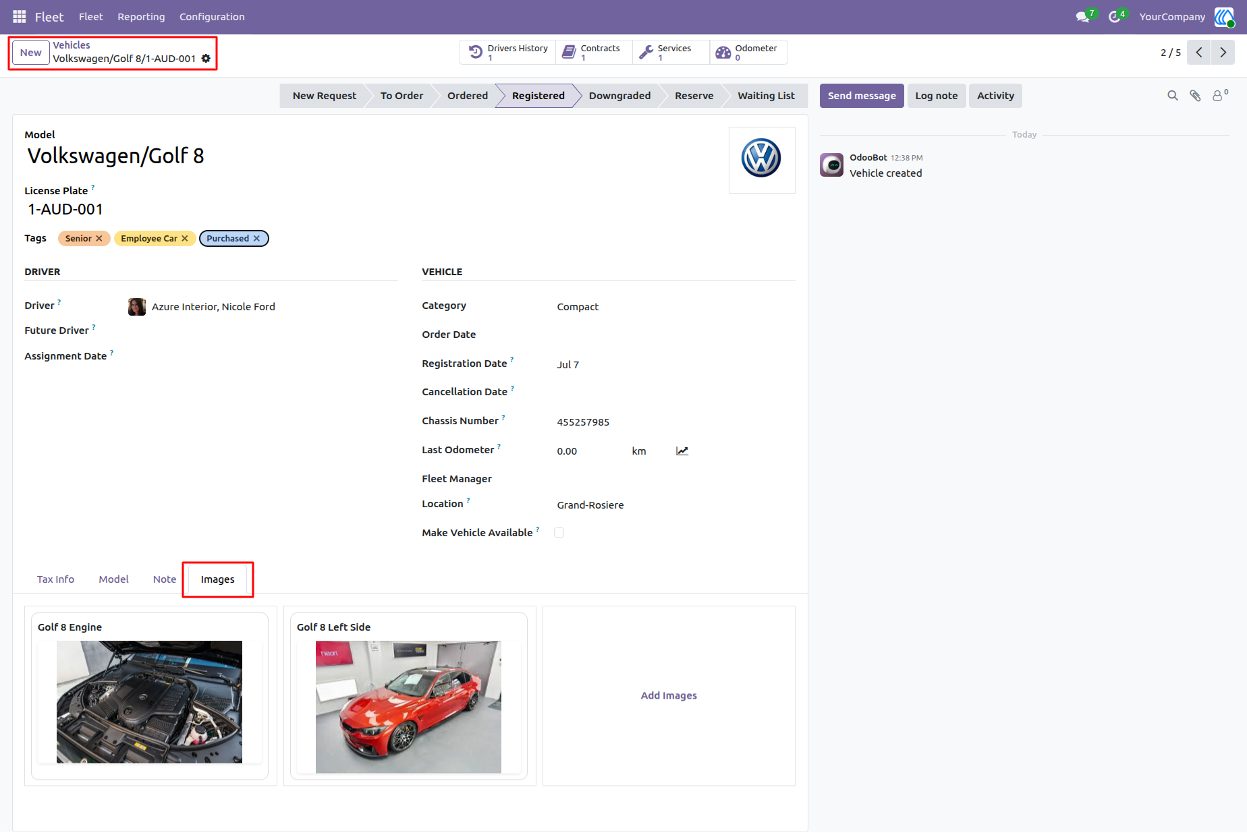The image size is (1247, 833).
Task: Open odometer history chart icon
Action: click(x=682, y=451)
